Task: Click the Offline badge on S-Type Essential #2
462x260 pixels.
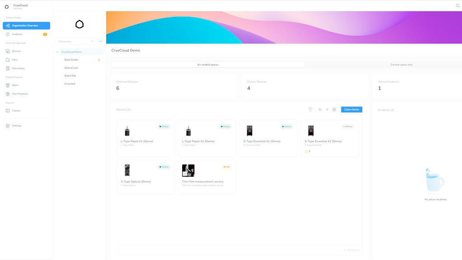Action: tap(348, 127)
